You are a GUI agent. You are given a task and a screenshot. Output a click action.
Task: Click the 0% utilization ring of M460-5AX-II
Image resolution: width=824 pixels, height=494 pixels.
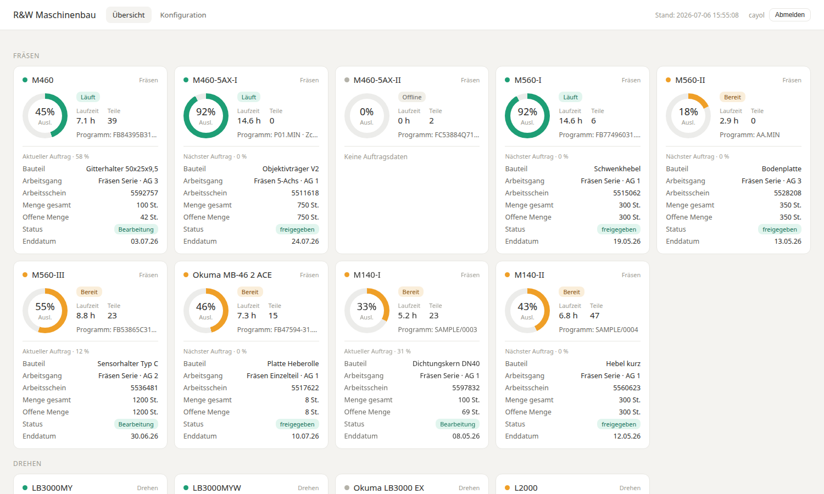click(x=366, y=116)
